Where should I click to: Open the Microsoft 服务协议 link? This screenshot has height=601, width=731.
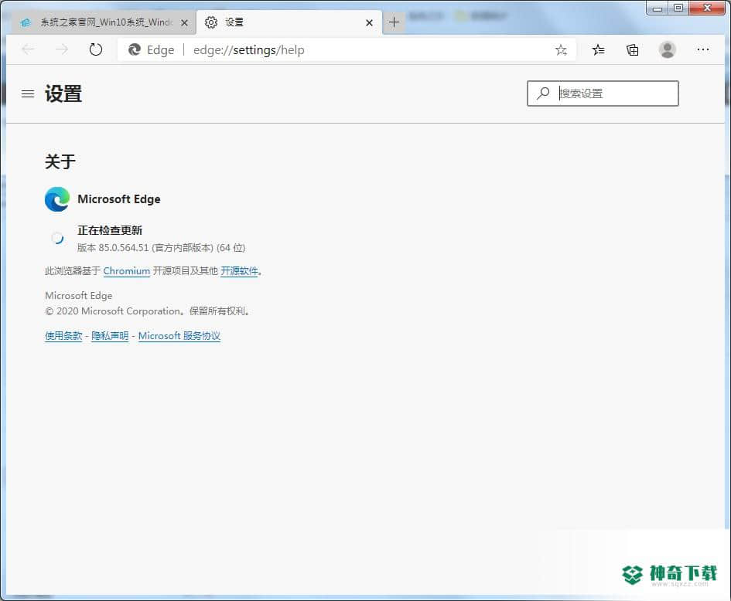[x=179, y=335]
